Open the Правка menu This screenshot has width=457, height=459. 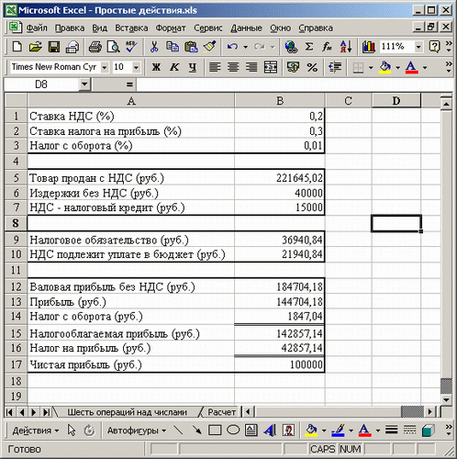pos(70,28)
